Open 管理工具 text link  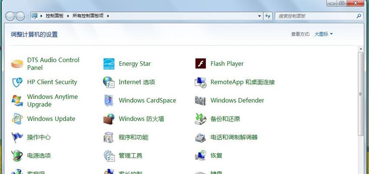pos(131,156)
